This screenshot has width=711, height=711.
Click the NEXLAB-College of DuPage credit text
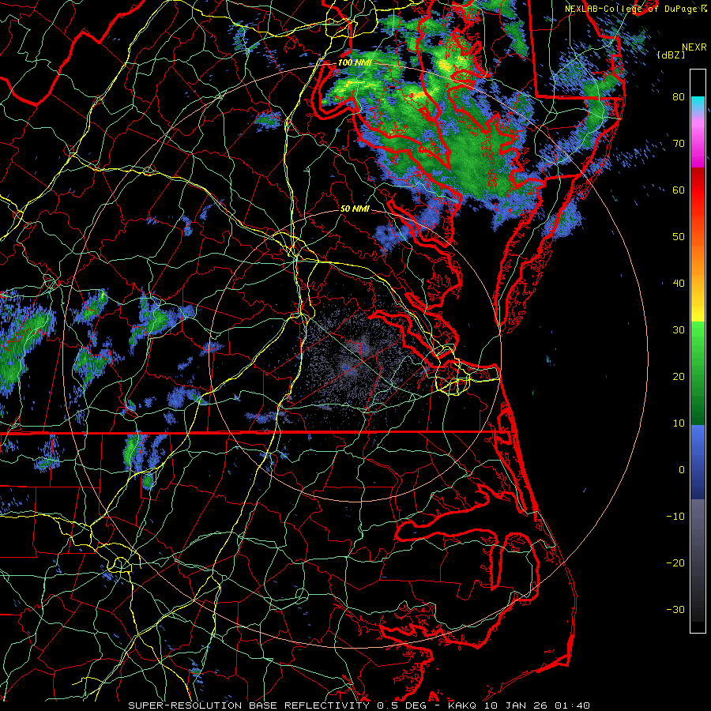coord(630,9)
